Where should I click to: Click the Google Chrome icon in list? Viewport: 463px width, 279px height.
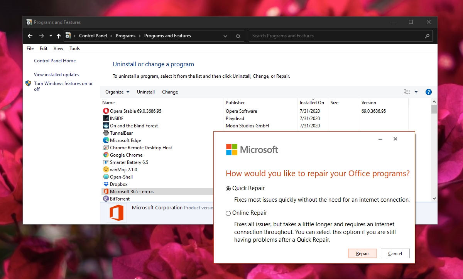pos(106,155)
